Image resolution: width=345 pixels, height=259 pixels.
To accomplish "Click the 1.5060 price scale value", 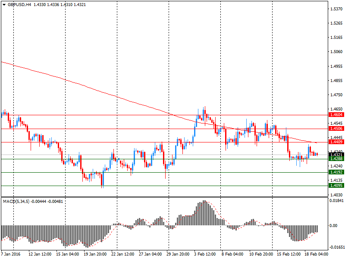I will pyautogui.click(x=336, y=51).
